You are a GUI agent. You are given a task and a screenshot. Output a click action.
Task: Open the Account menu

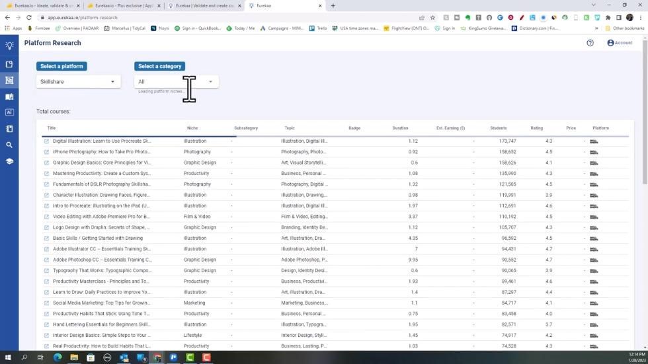pyautogui.click(x=620, y=43)
